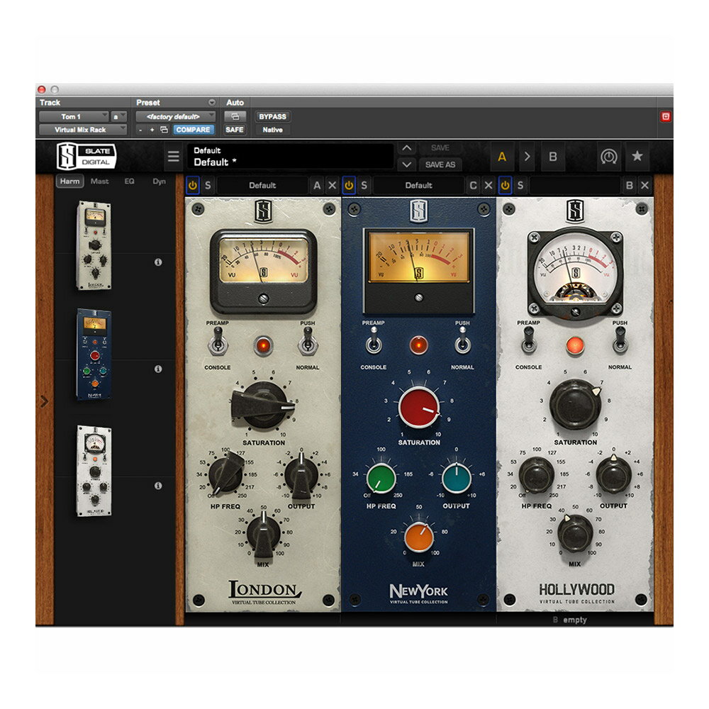Solo the London module with S button
The height and width of the screenshot is (709, 709).
click(x=208, y=185)
